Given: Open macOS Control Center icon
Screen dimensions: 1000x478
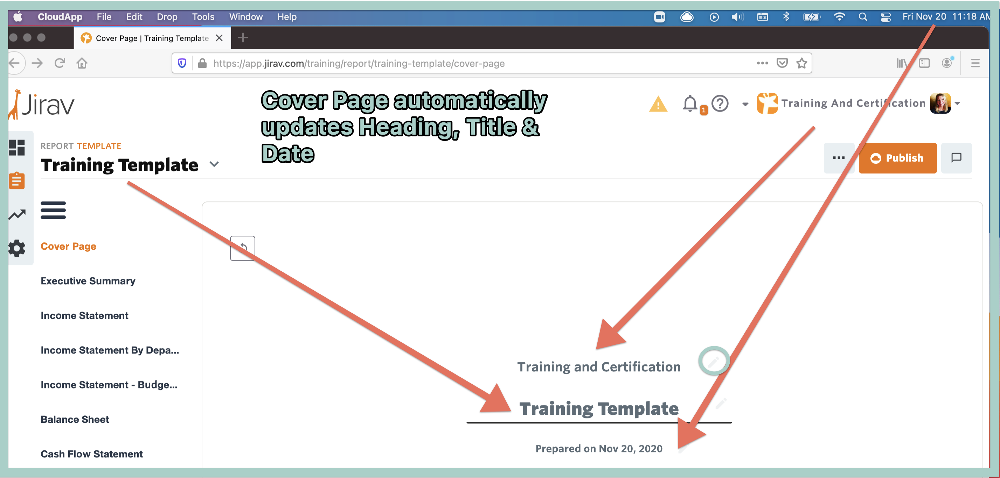Looking at the screenshot, I should click(x=886, y=17).
